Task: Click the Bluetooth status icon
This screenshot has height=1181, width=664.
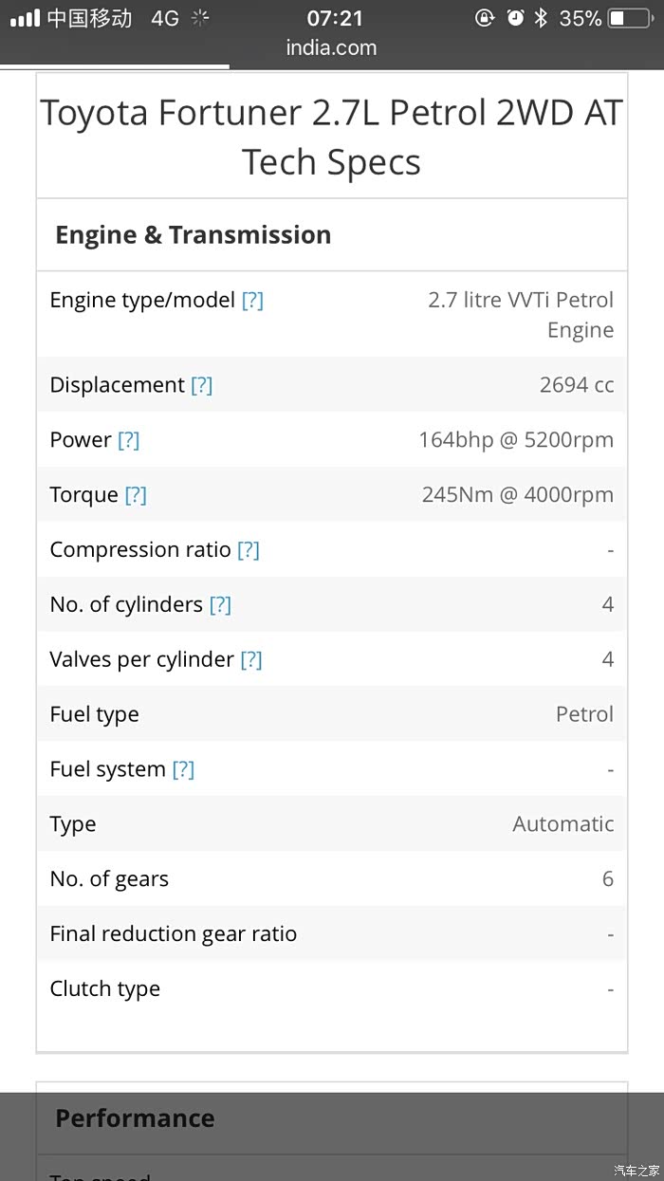Action: click(x=541, y=18)
